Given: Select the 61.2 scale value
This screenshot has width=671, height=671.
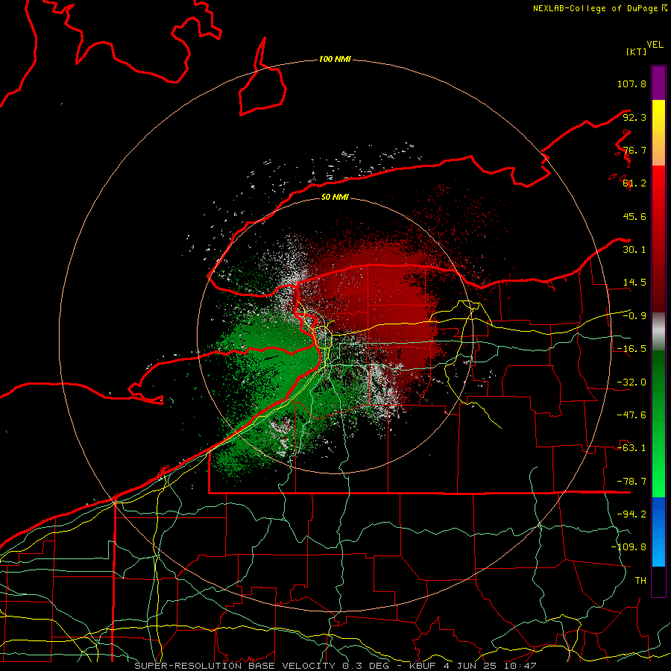Looking at the screenshot, I should point(634,183).
